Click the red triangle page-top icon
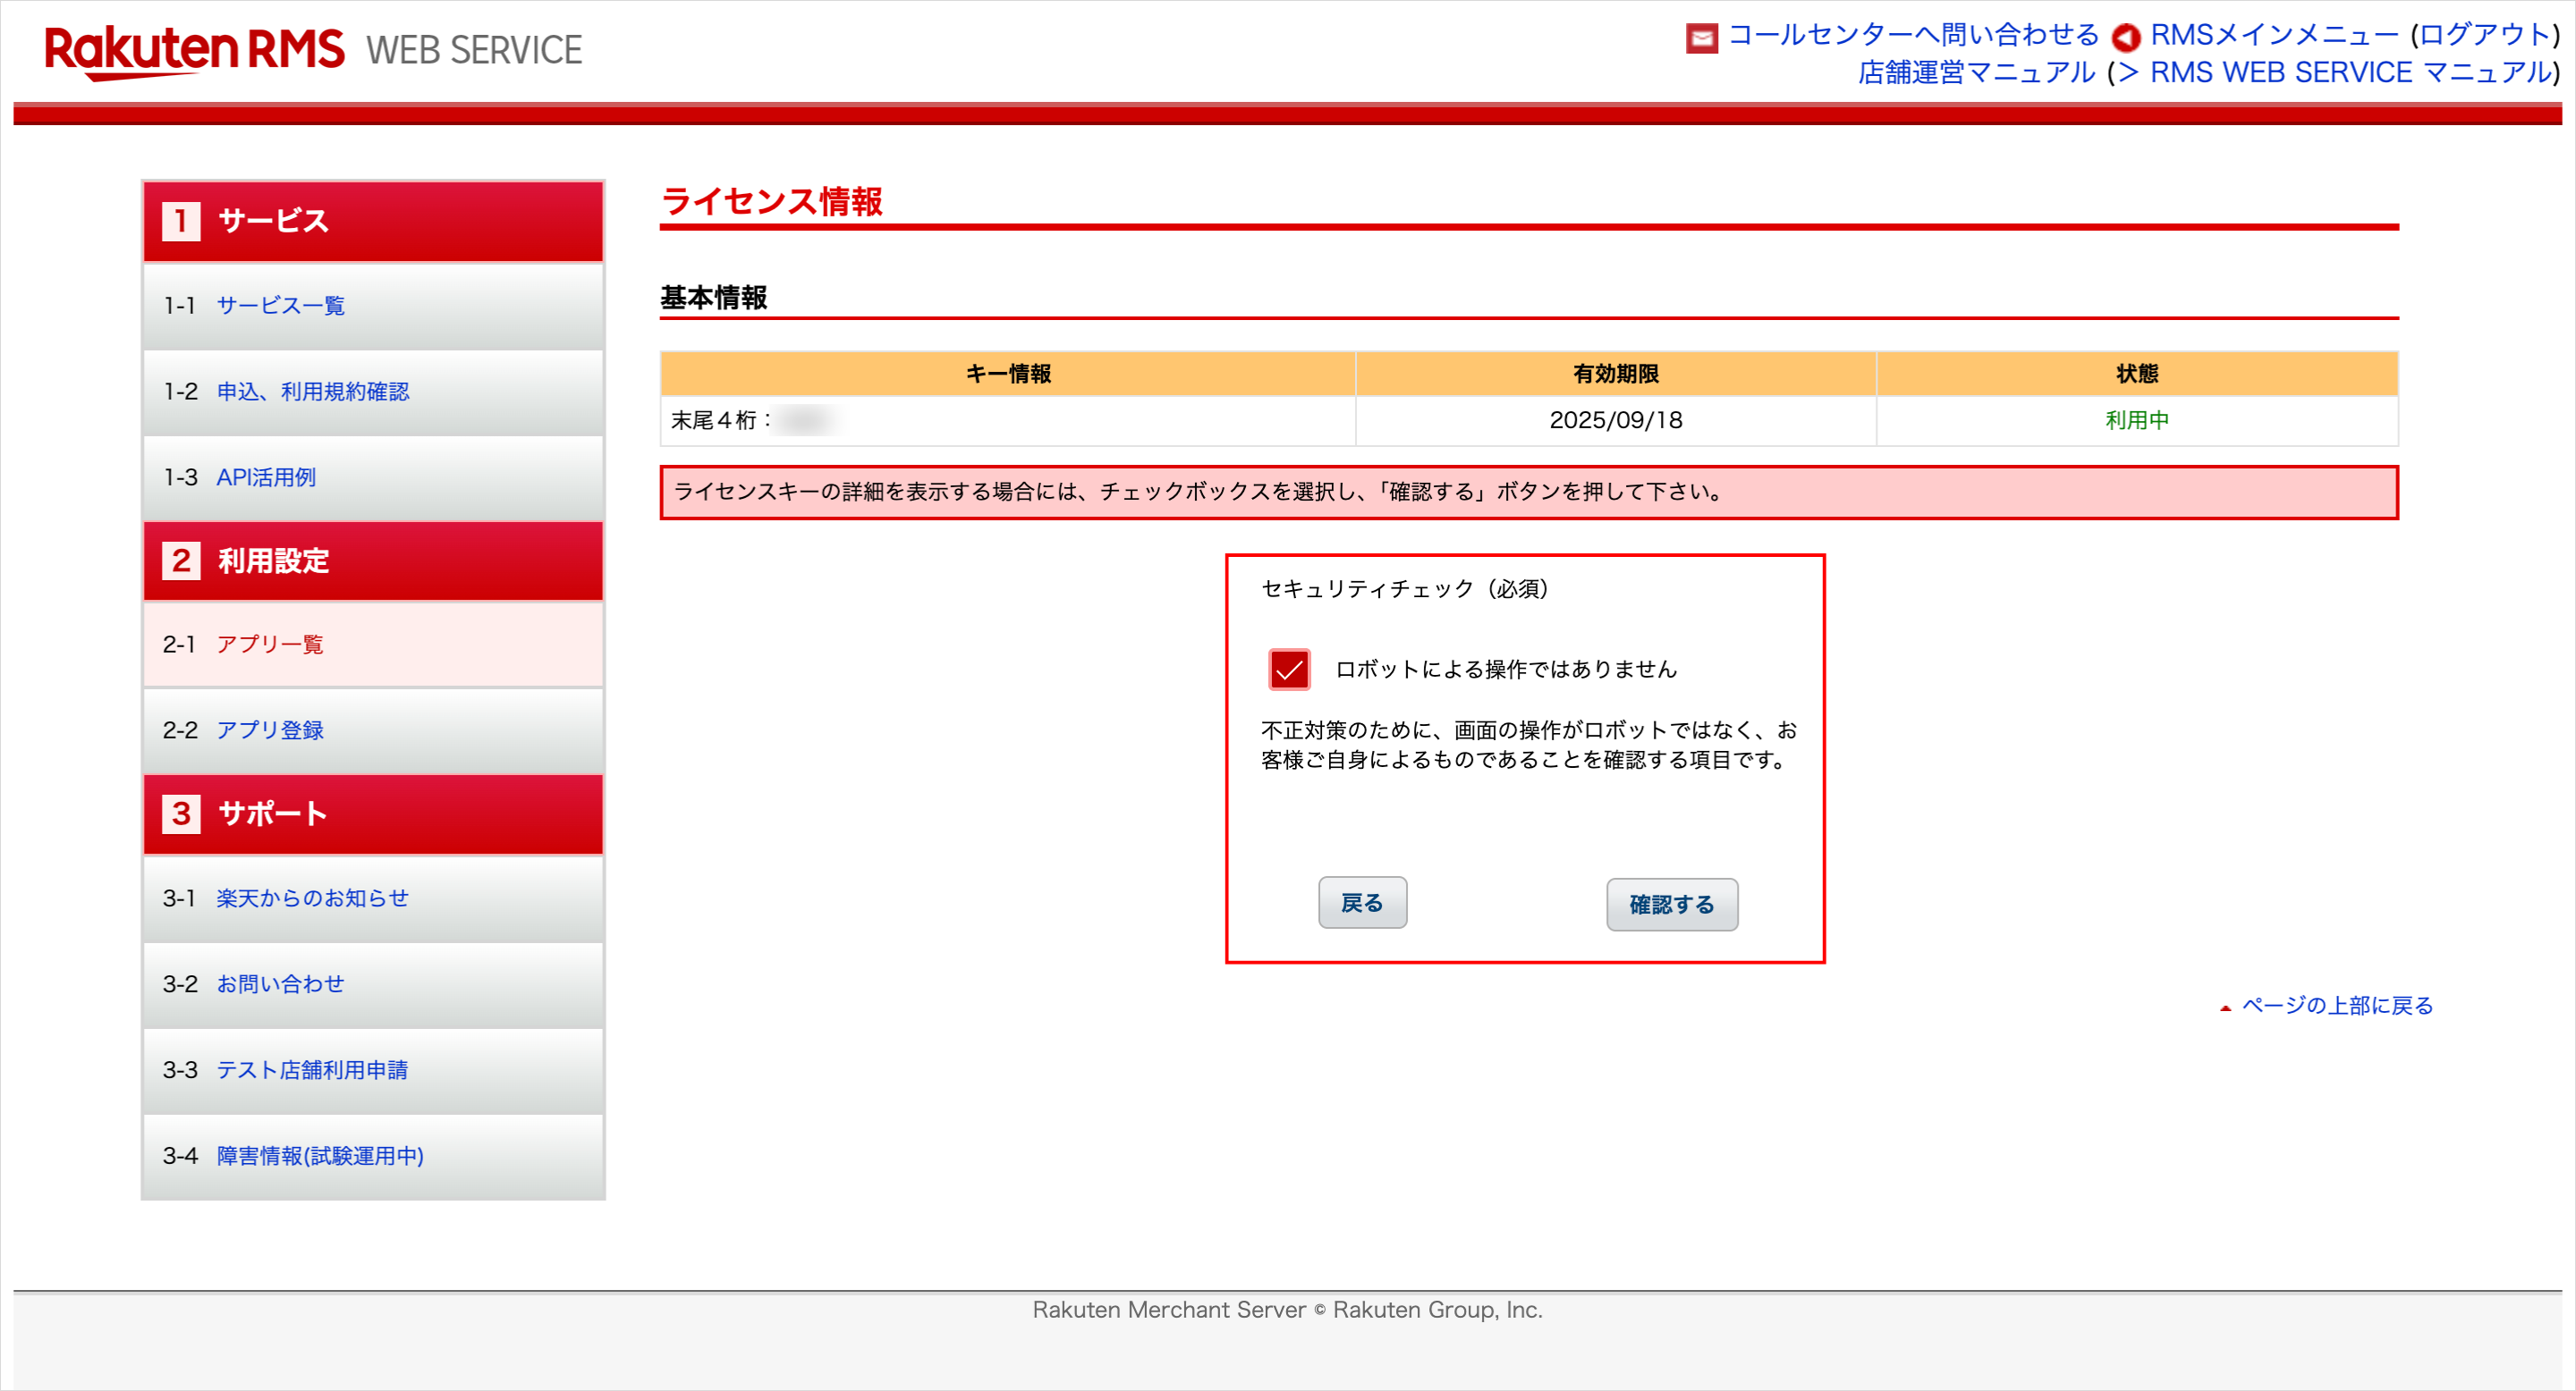The height and width of the screenshot is (1391, 2576). [x=2225, y=1008]
